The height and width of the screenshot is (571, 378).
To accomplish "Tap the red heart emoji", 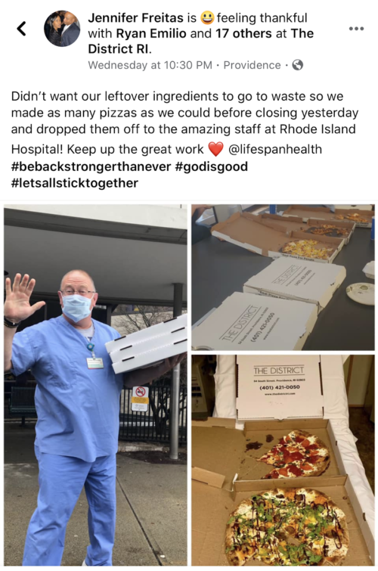I will (x=215, y=149).
